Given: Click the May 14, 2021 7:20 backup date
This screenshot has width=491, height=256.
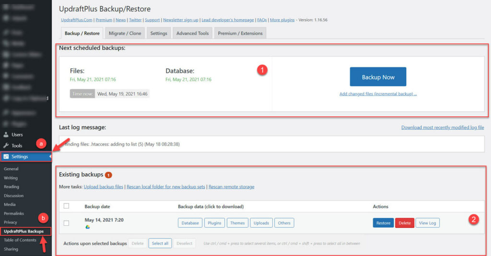Looking at the screenshot, I should (x=104, y=220).
